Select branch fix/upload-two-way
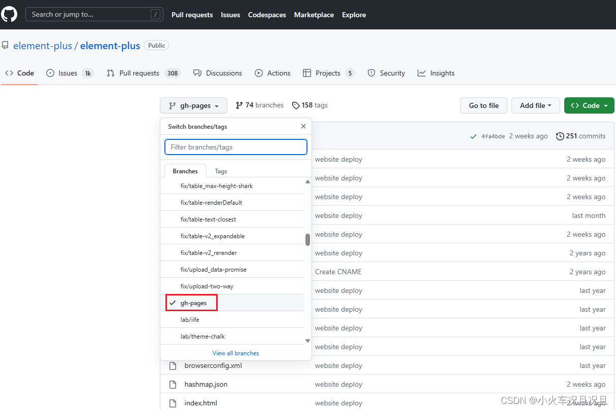 (x=232, y=286)
